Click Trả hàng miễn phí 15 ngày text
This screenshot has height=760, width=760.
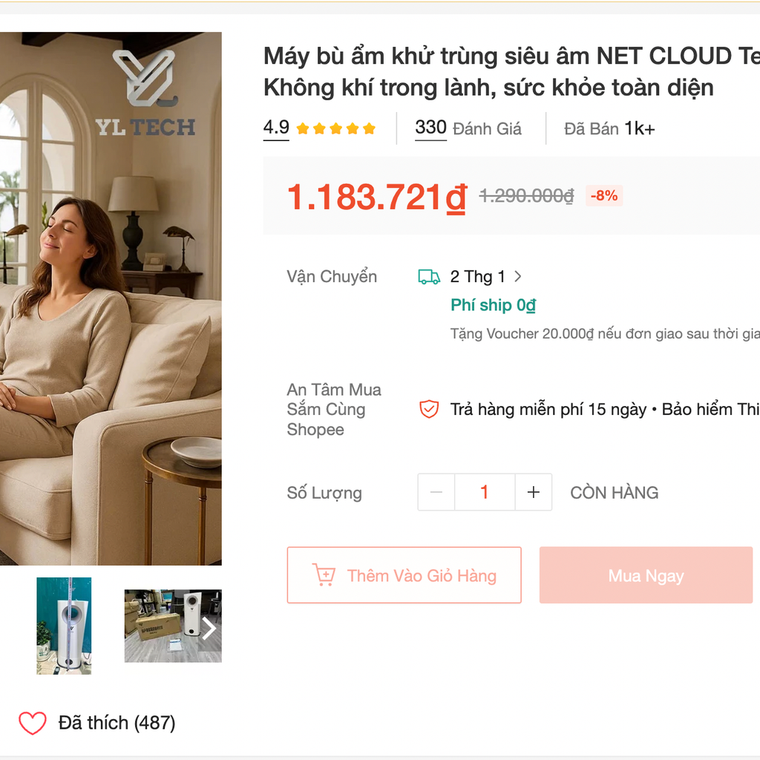[x=548, y=410]
